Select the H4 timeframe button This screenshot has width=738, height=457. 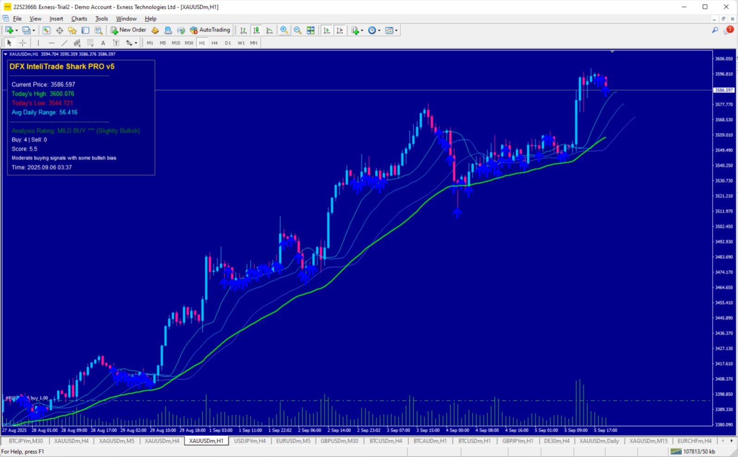[x=215, y=43]
